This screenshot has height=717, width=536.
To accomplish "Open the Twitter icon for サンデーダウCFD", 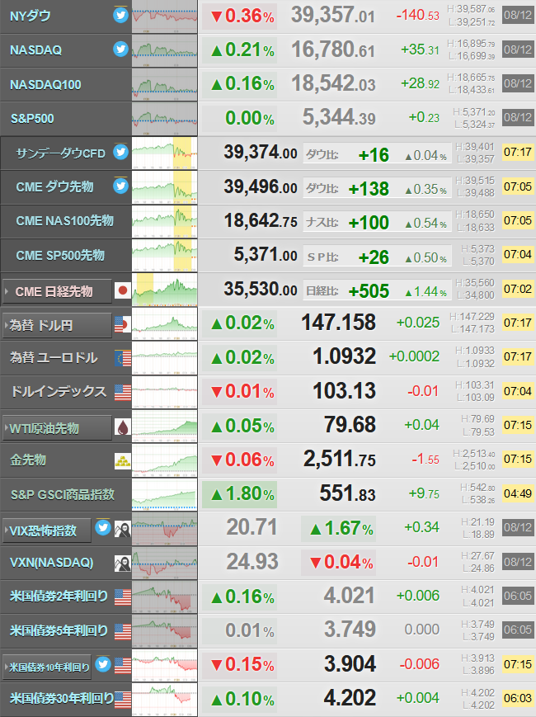I will pos(120,151).
